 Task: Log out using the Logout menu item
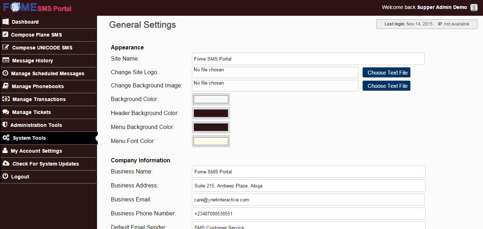(x=20, y=177)
